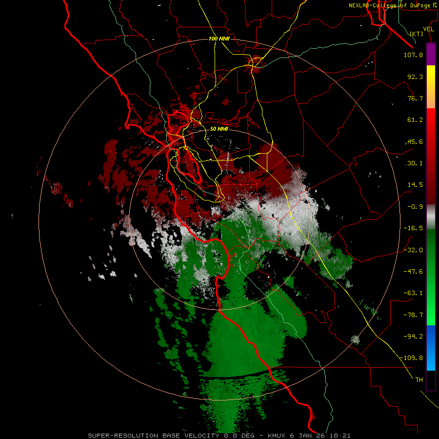Select the -109.8 velocity scale value

411,358
